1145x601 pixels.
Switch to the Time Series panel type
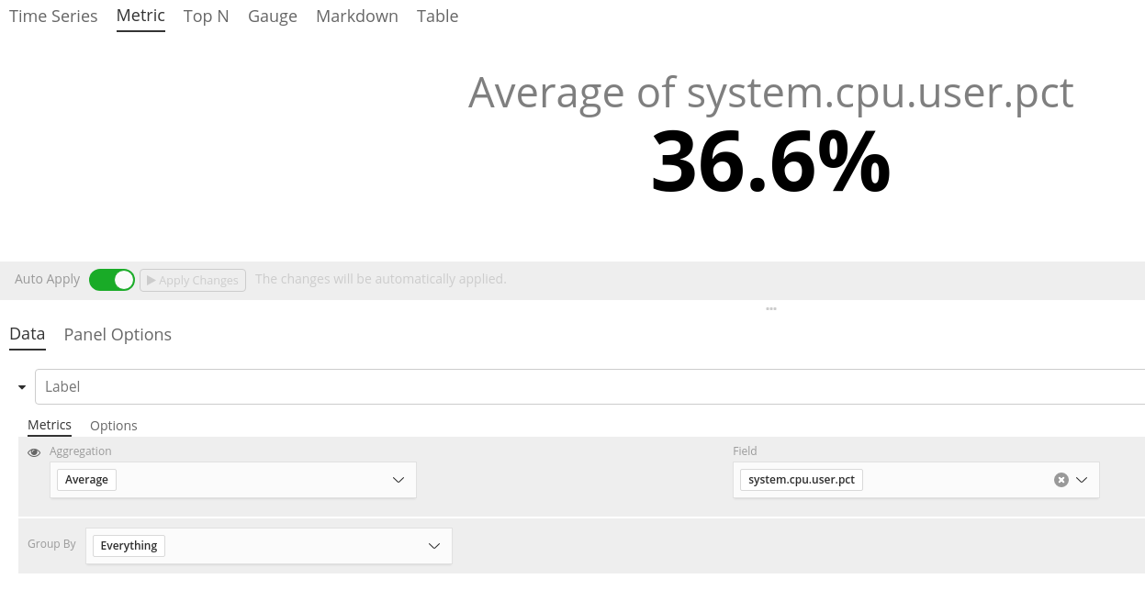(x=53, y=16)
